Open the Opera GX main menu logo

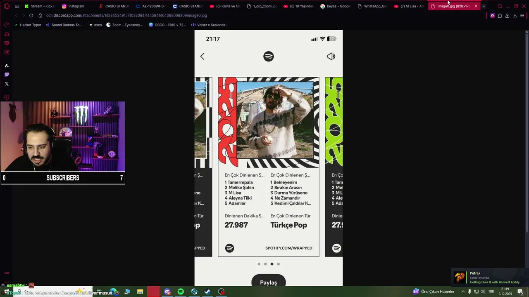(7, 6)
